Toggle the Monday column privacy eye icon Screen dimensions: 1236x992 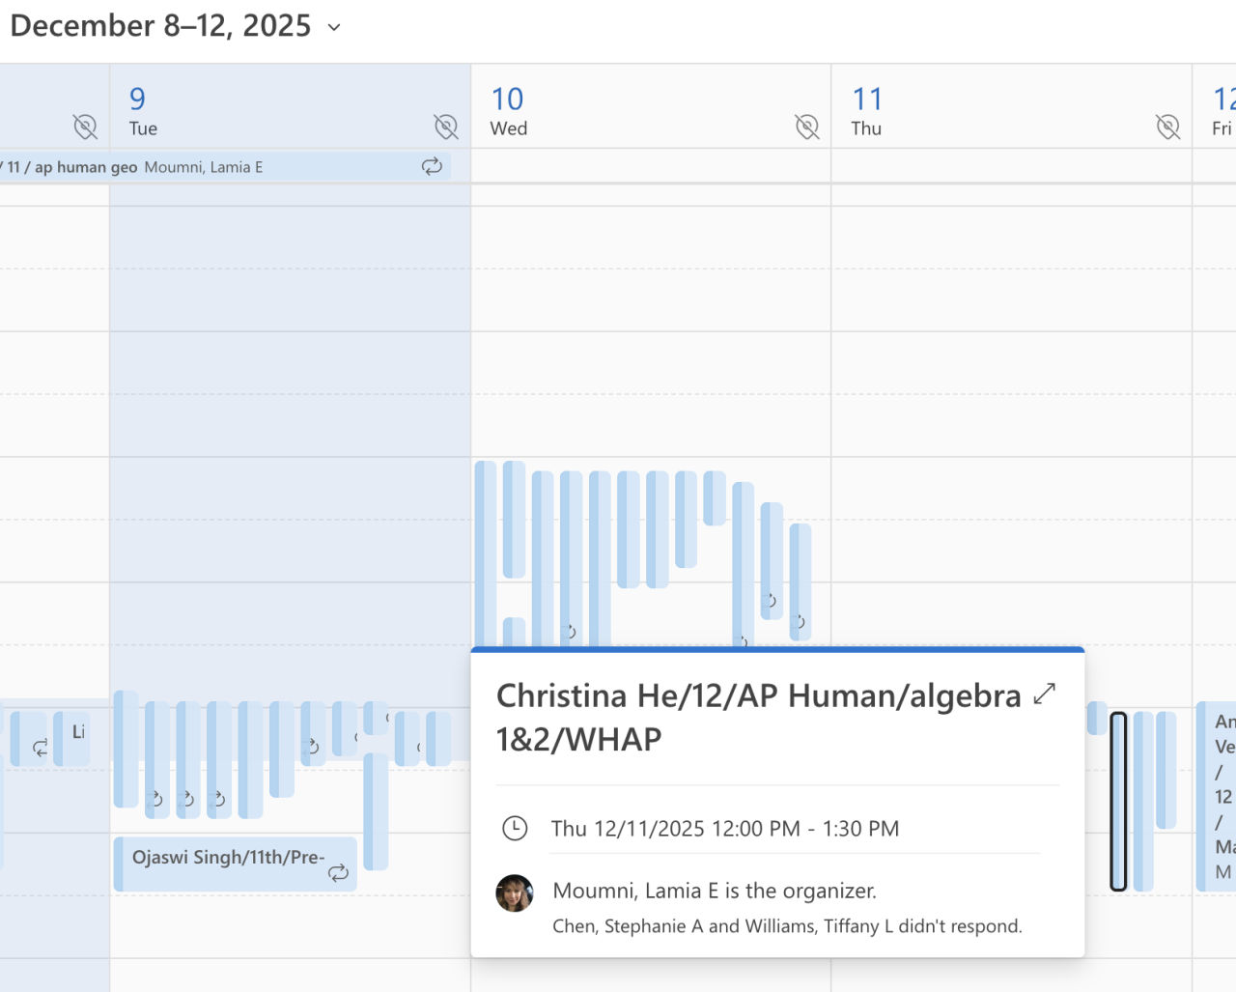click(x=85, y=127)
